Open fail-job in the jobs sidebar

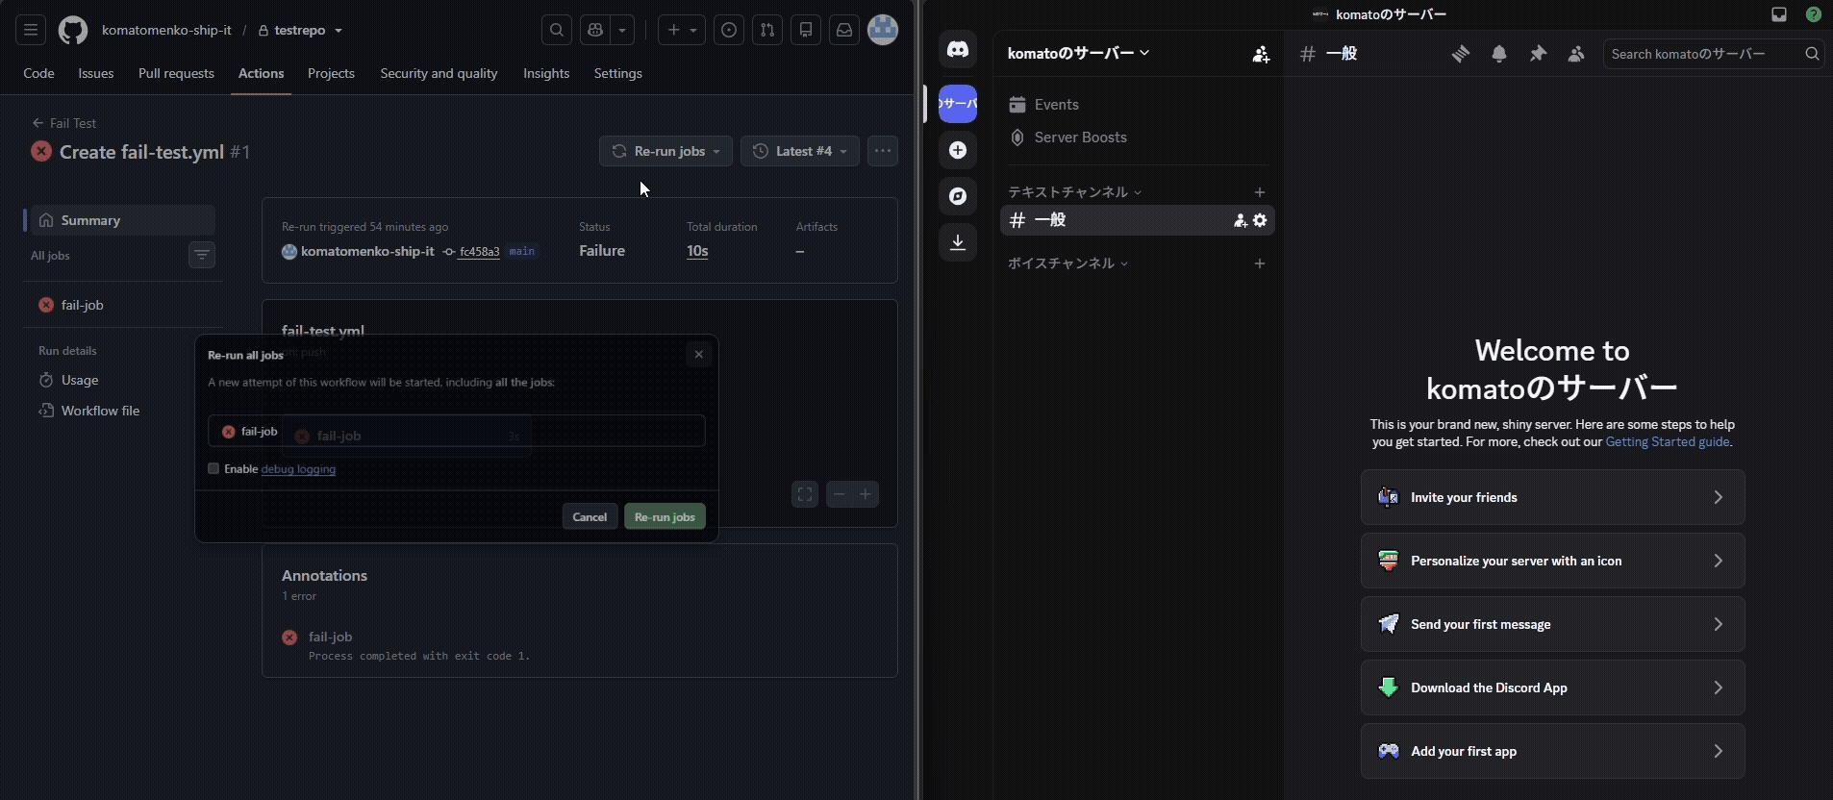[x=122, y=305]
